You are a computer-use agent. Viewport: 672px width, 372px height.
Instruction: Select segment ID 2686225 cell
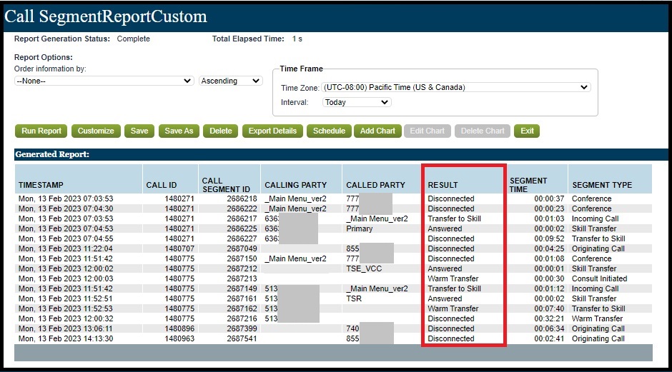242,228
